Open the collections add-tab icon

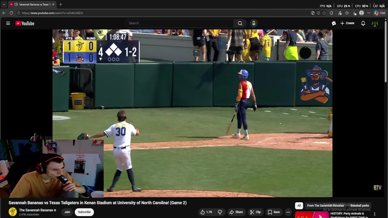pos(318,13)
